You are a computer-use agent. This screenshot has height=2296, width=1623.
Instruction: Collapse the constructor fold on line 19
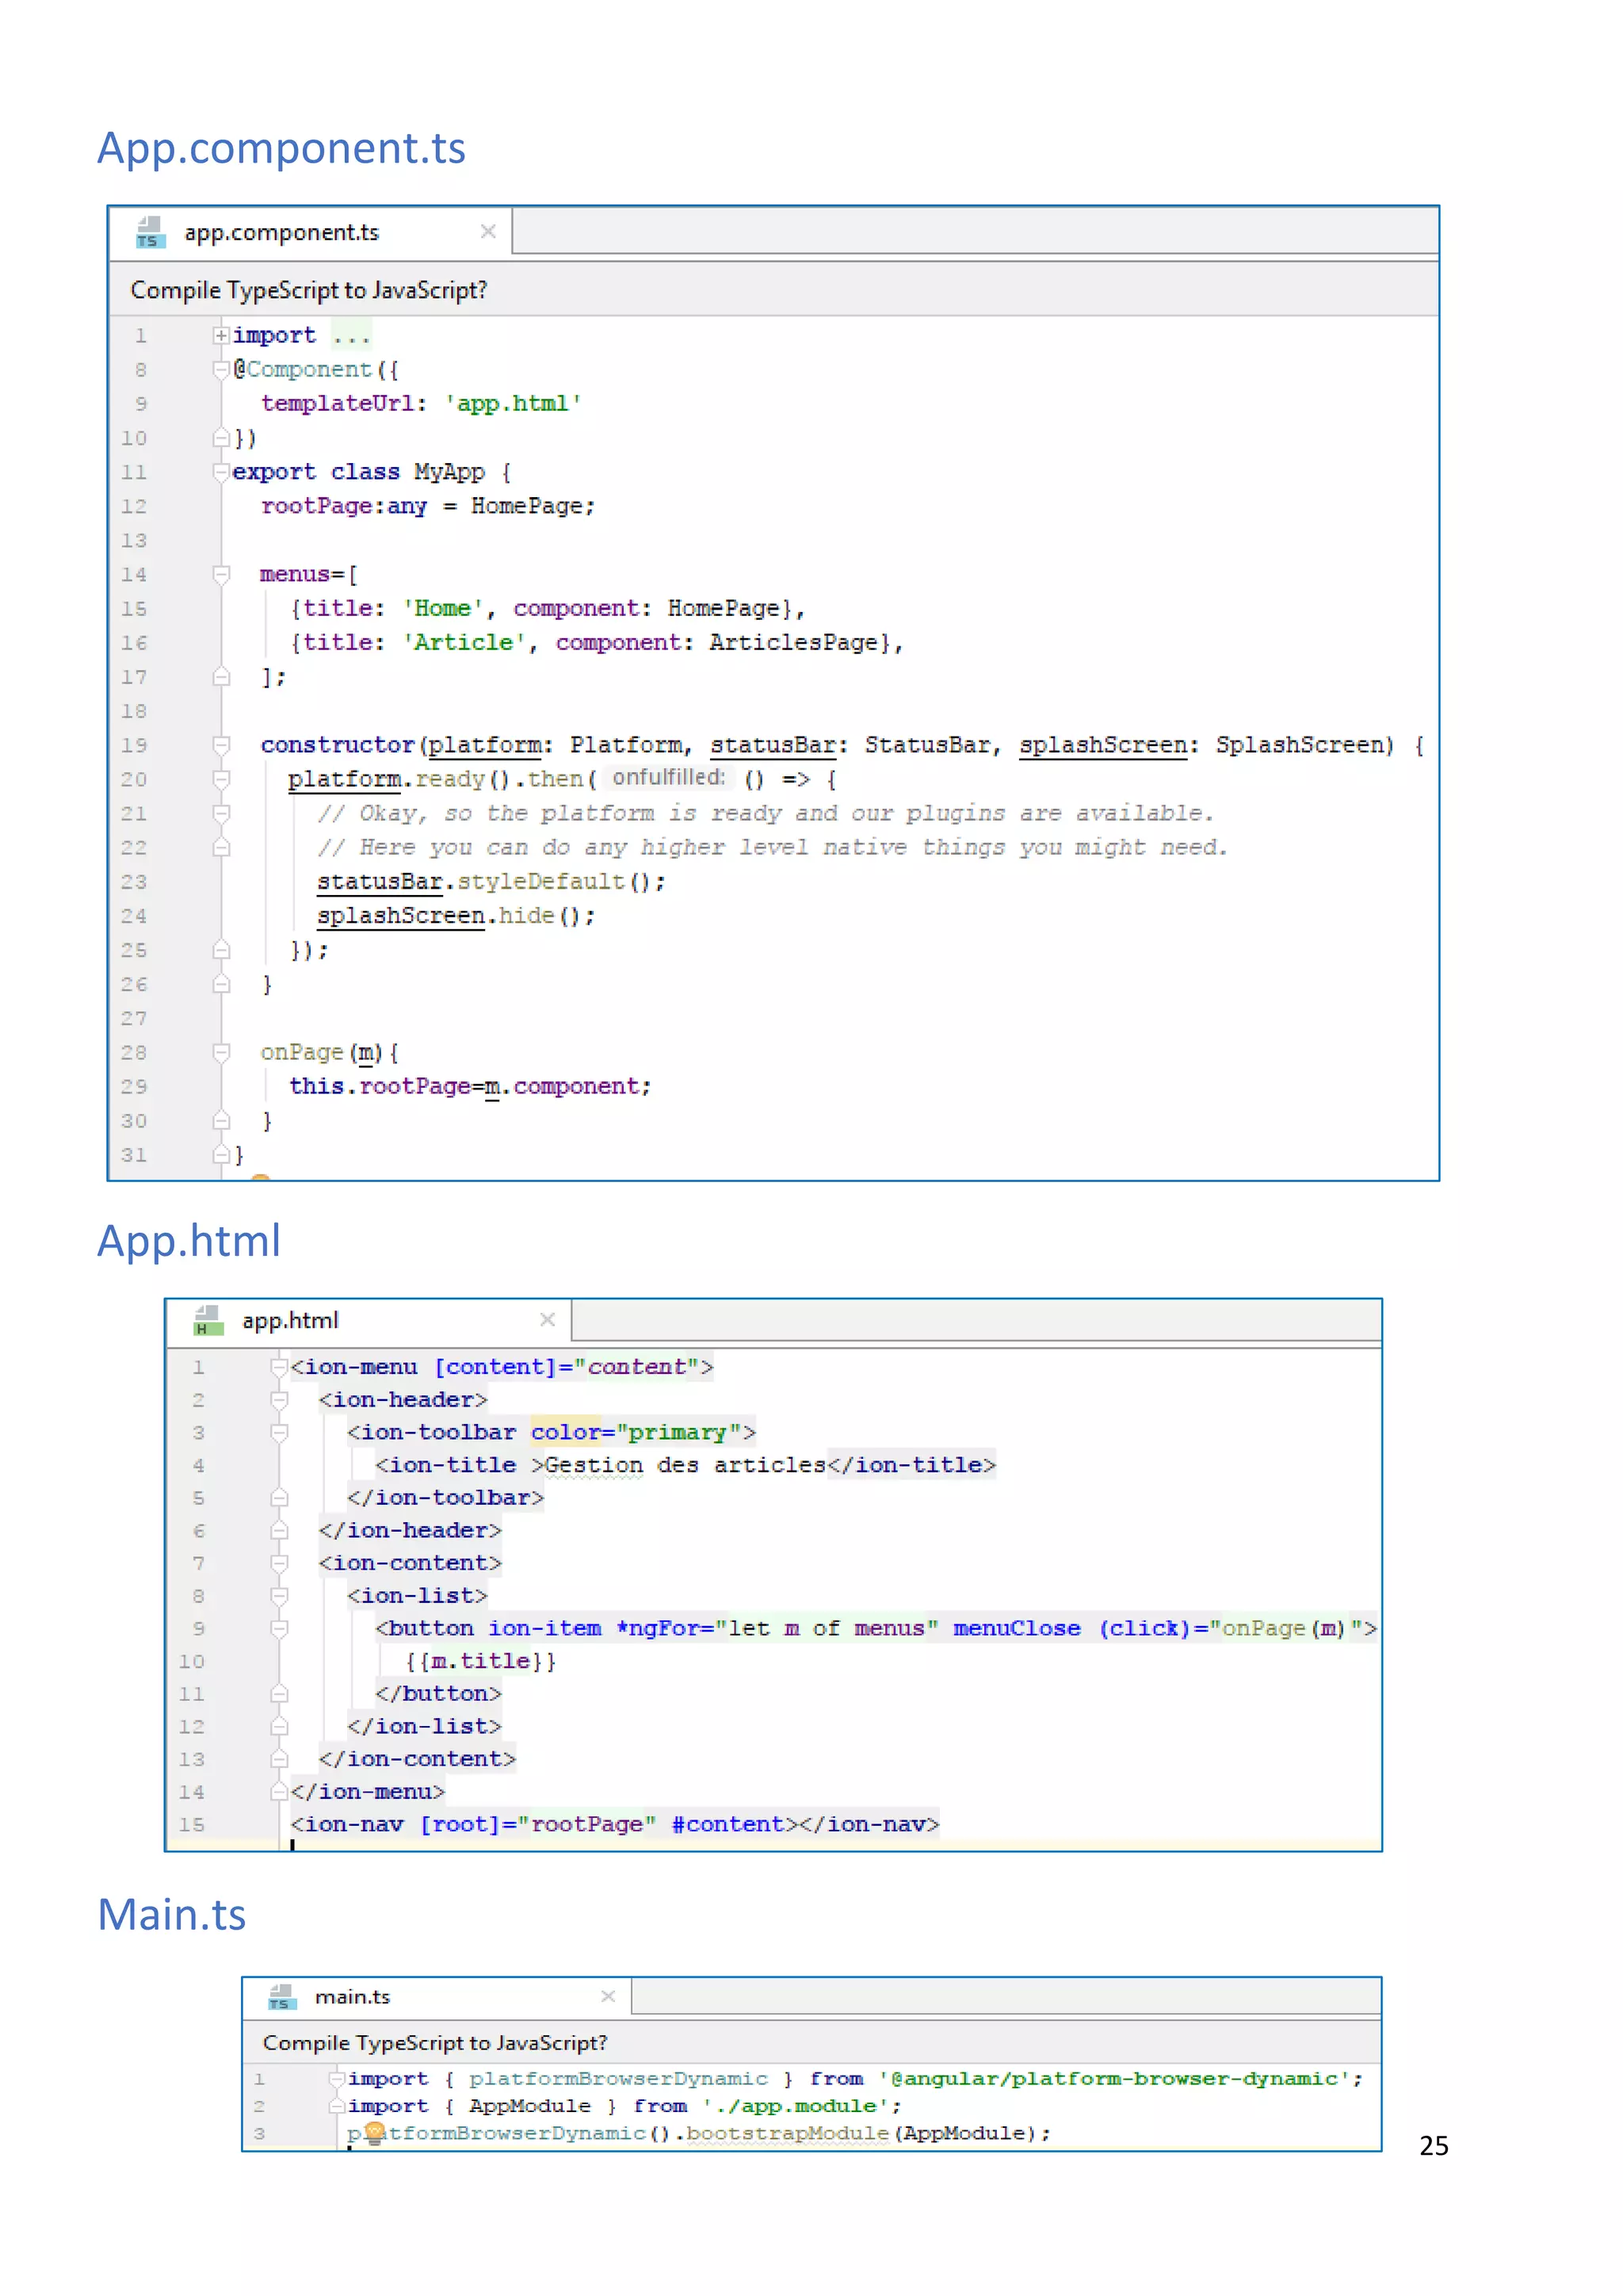pos(221,745)
